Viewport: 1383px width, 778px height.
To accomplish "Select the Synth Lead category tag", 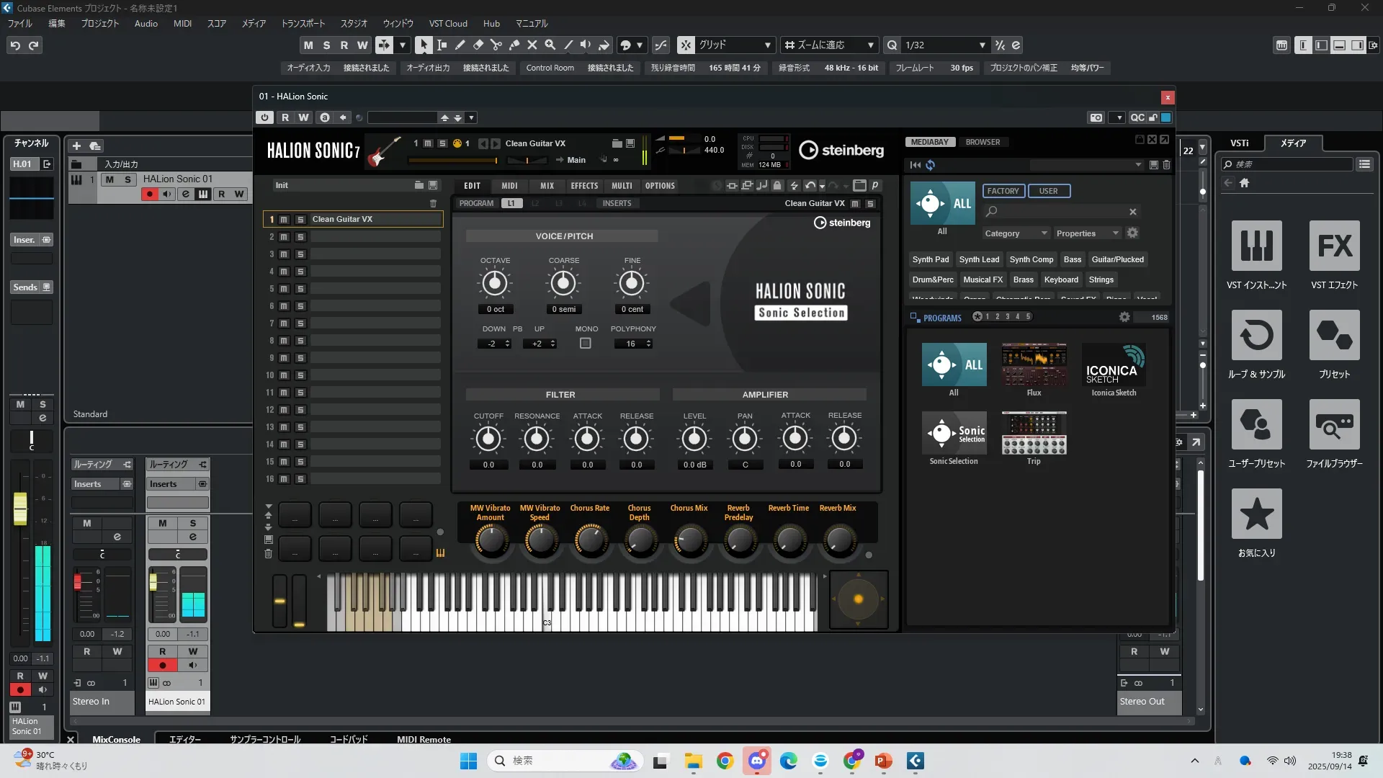I will tap(979, 259).
